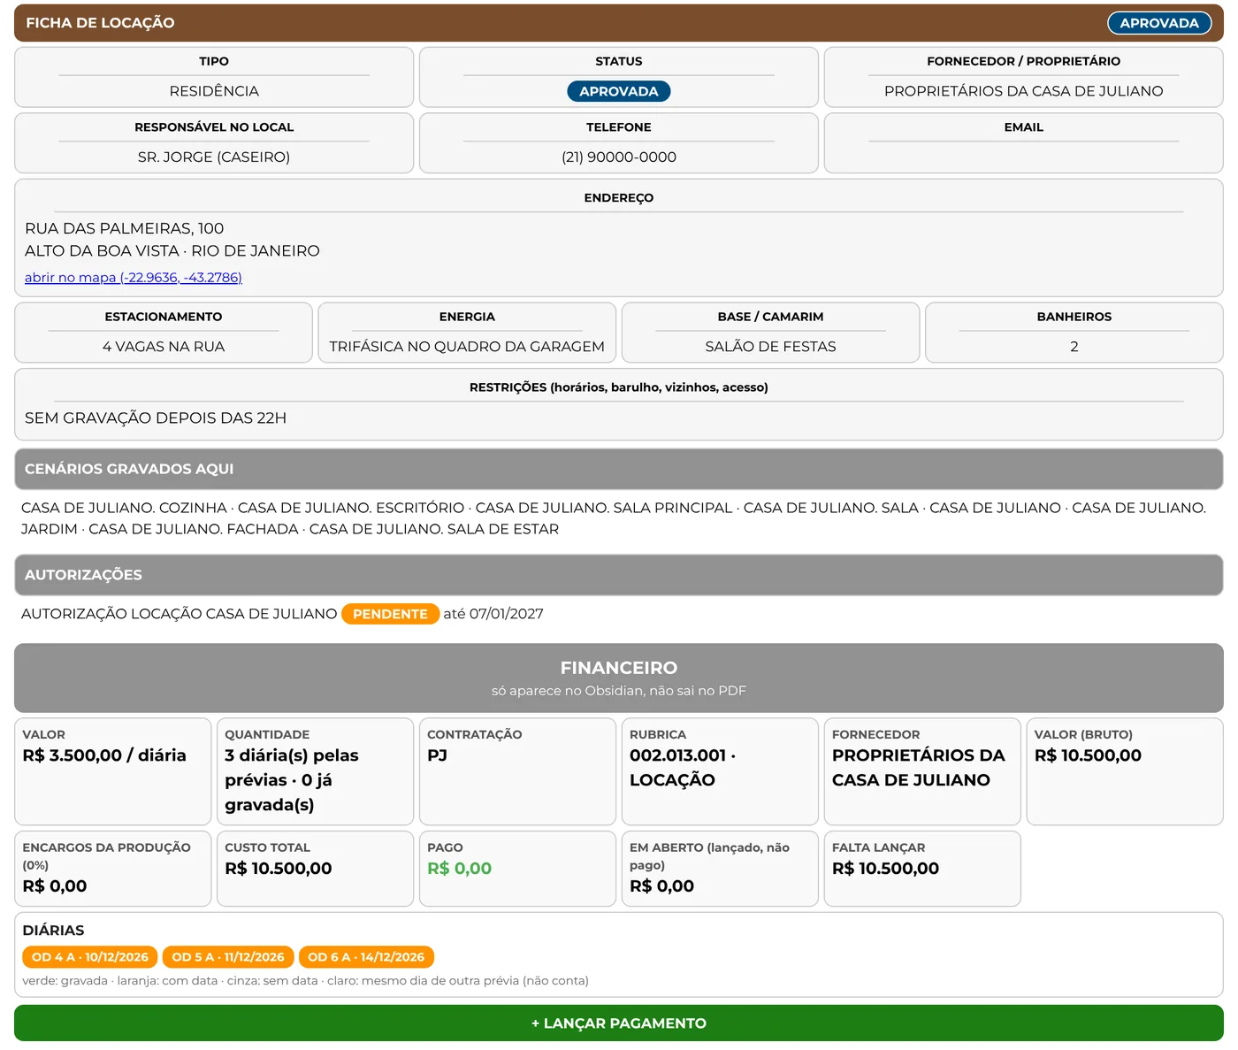Click the + LANÇAR PAGAMENTO button

click(619, 1023)
